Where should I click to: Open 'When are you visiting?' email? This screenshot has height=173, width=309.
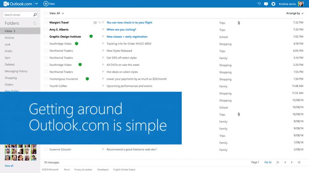tap(121, 30)
